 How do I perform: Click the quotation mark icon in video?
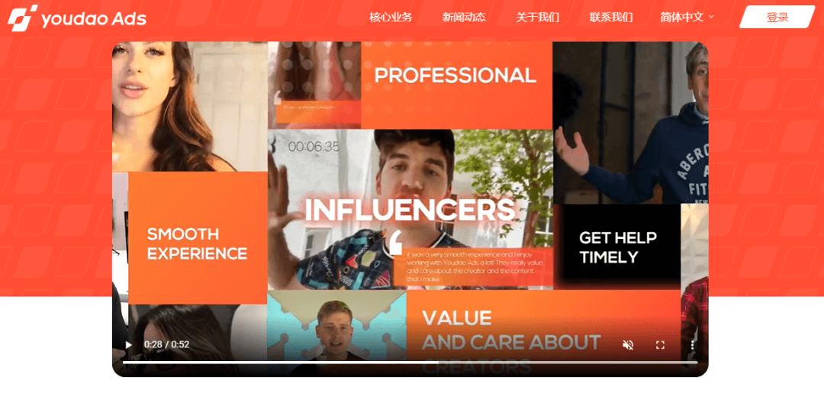pyautogui.click(x=396, y=243)
